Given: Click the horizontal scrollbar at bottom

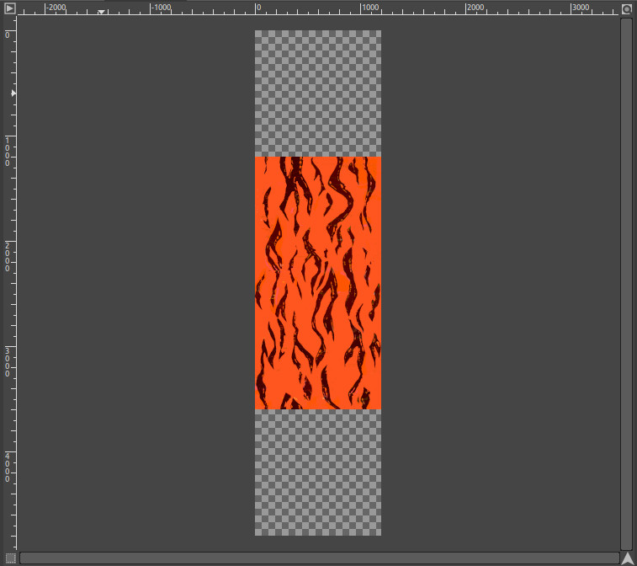Looking at the screenshot, I should (318, 558).
